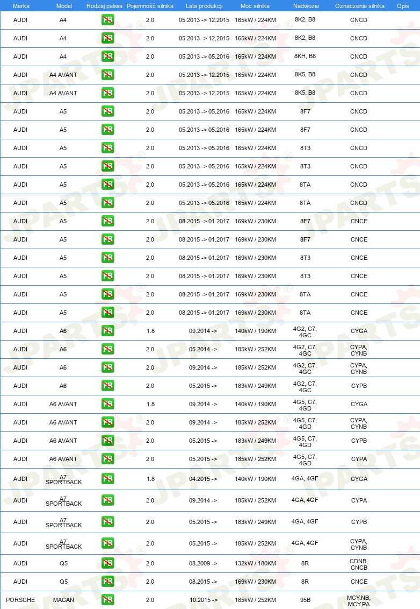Select the 08.2009 -> production date cell
420x609 pixels.
(203, 563)
